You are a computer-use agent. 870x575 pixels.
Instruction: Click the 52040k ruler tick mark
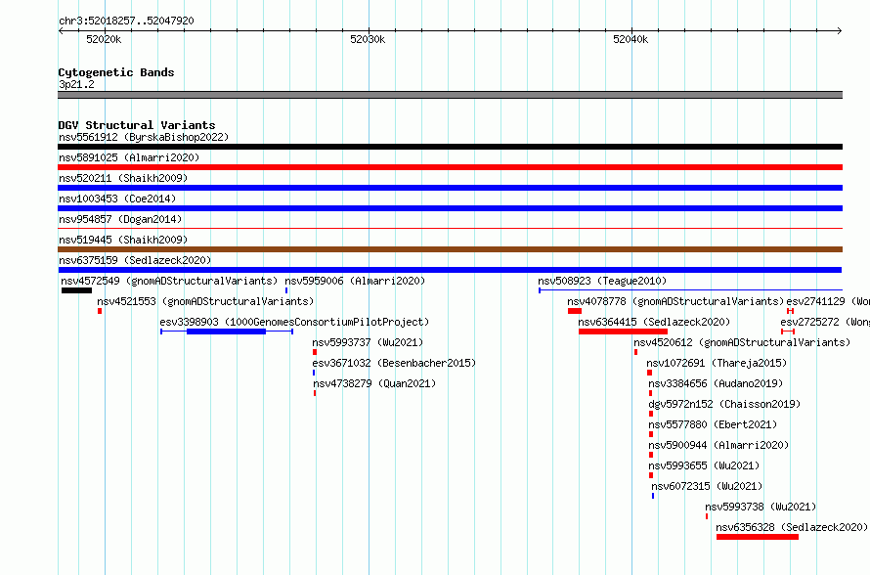click(631, 31)
